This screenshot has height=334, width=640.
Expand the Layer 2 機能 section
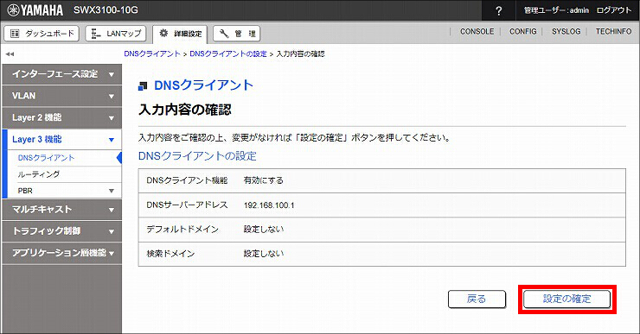[x=61, y=117]
